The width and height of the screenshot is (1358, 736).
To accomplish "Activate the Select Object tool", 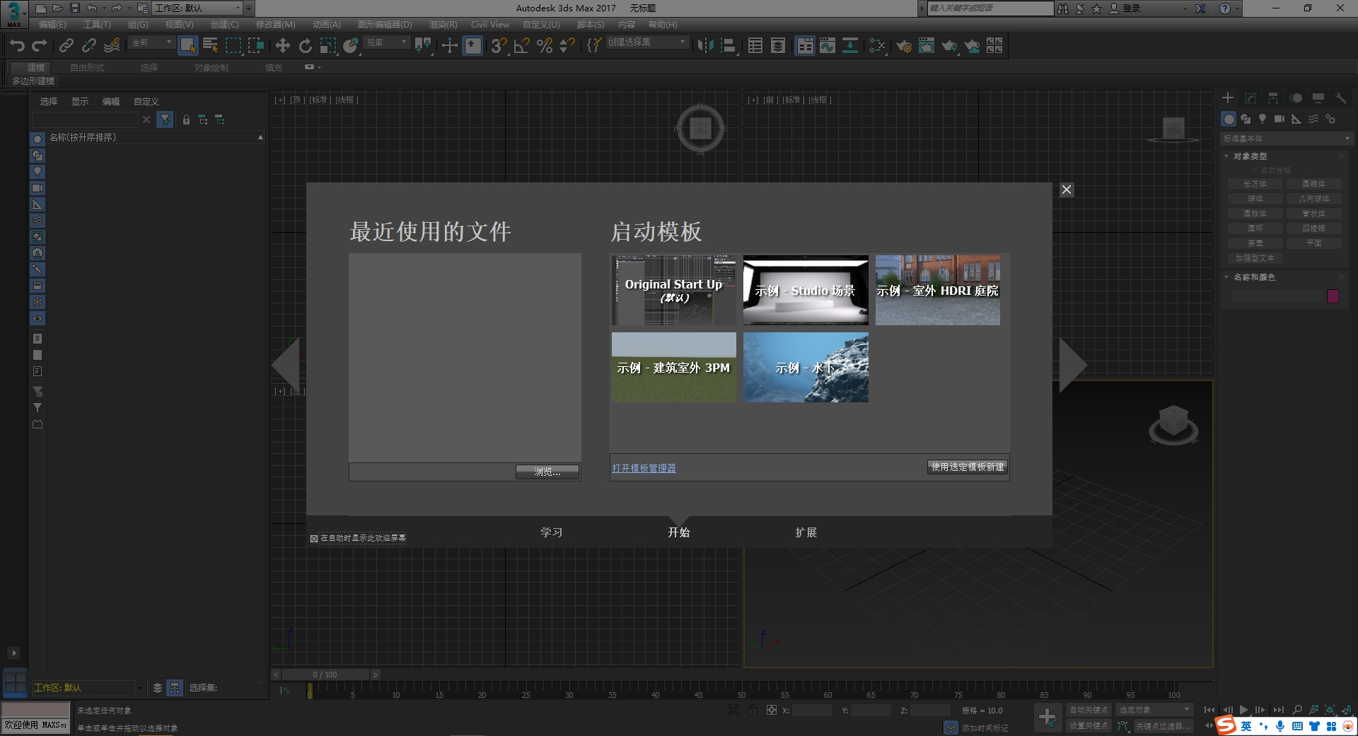I will [x=187, y=45].
